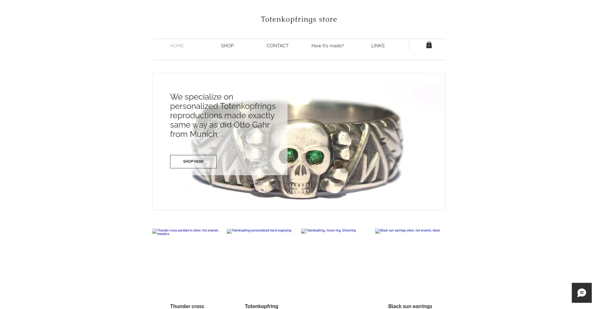Open the Black sun earrings product title
Image resolution: width=598 pixels, height=309 pixels.
[410, 306]
